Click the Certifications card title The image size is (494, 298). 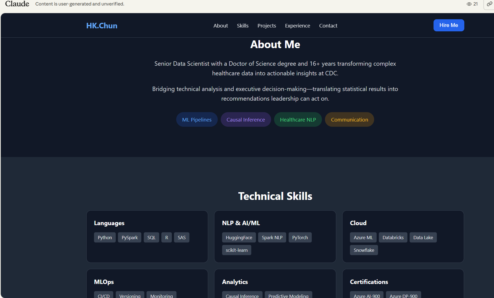[369, 282]
